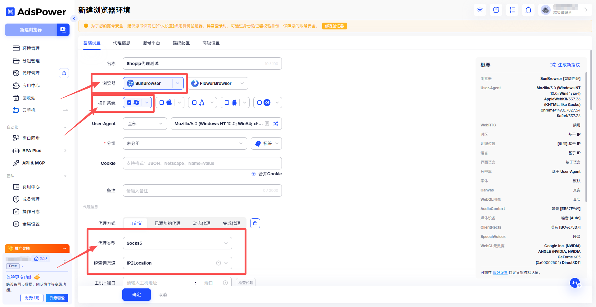Switch to the 账号平台 tab
This screenshot has width=596, height=307.
coord(151,43)
